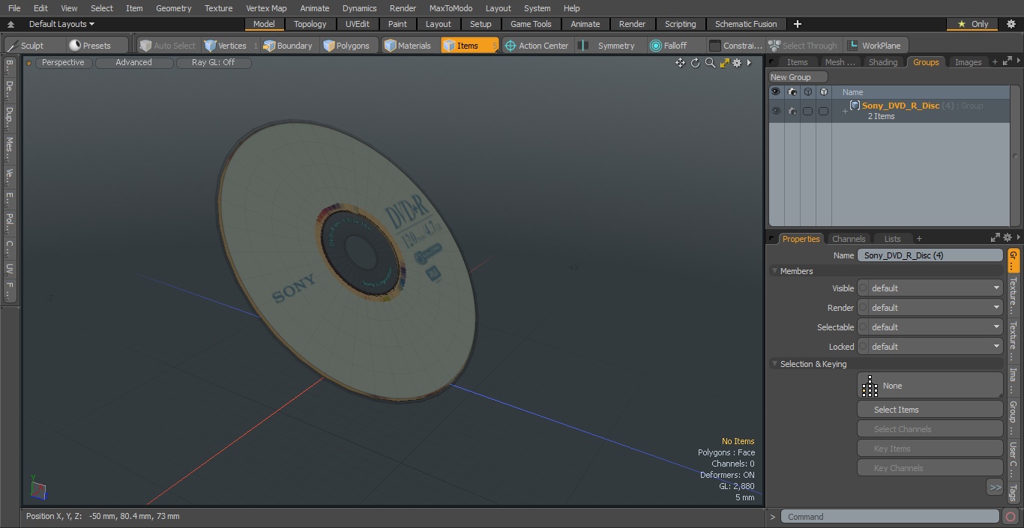Open the Render default dropdown

tap(930, 308)
